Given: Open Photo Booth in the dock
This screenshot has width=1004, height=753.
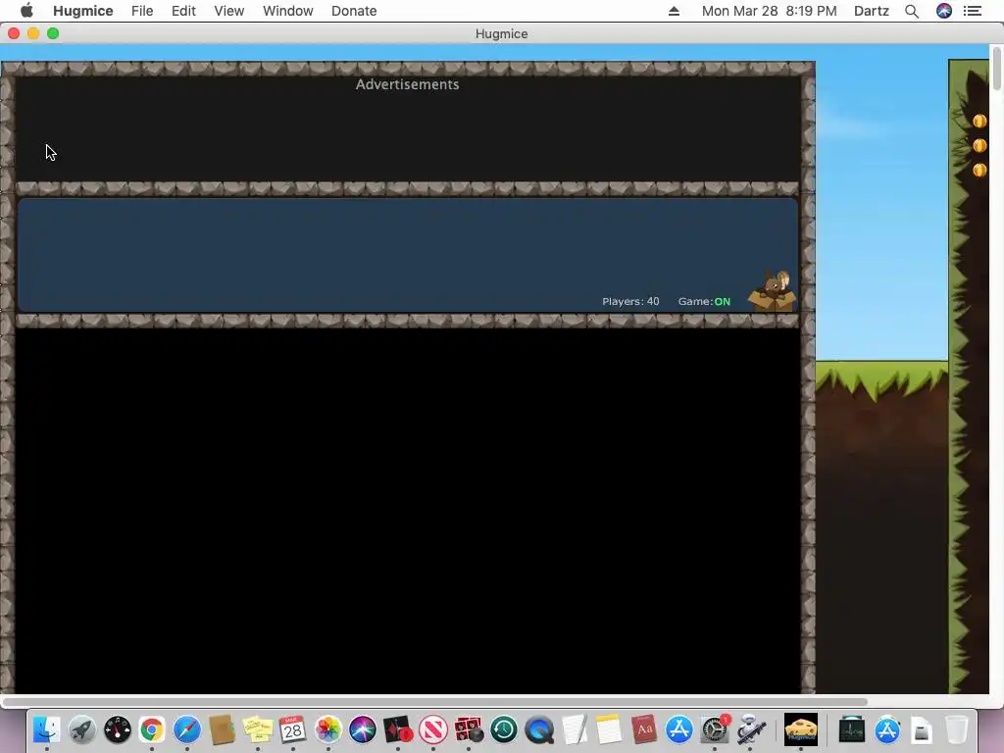Looking at the screenshot, I should [x=468, y=729].
